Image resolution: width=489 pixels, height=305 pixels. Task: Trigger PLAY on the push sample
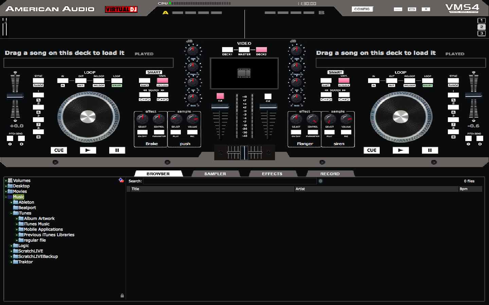[176, 132]
